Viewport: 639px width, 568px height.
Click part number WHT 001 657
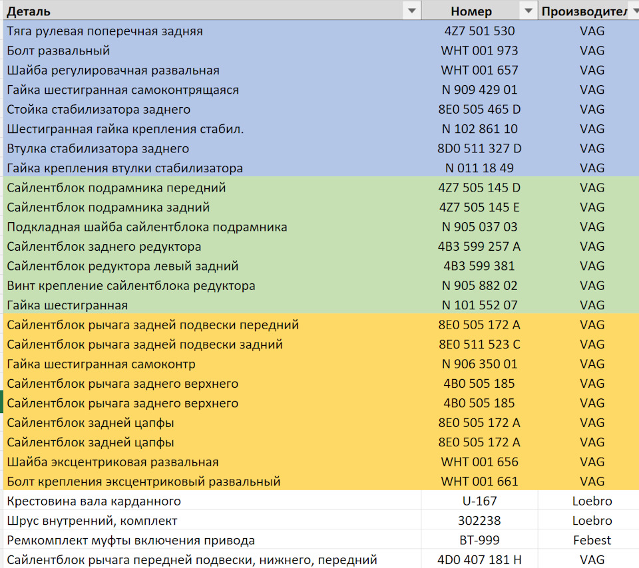tap(479, 70)
